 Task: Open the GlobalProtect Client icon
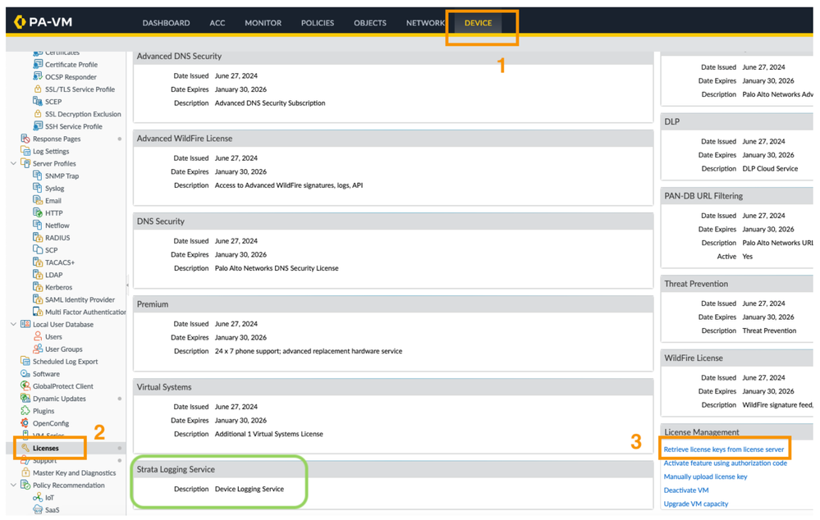pos(25,385)
